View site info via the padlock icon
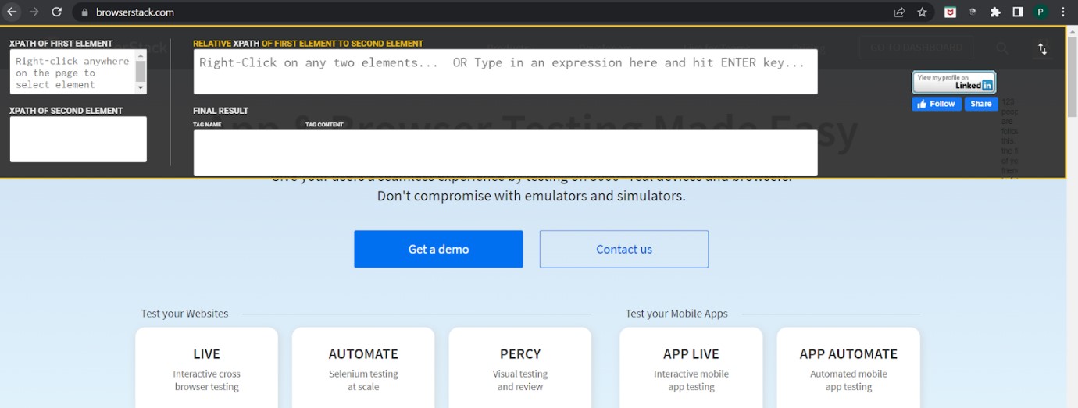The width and height of the screenshot is (1078, 408). [x=86, y=12]
